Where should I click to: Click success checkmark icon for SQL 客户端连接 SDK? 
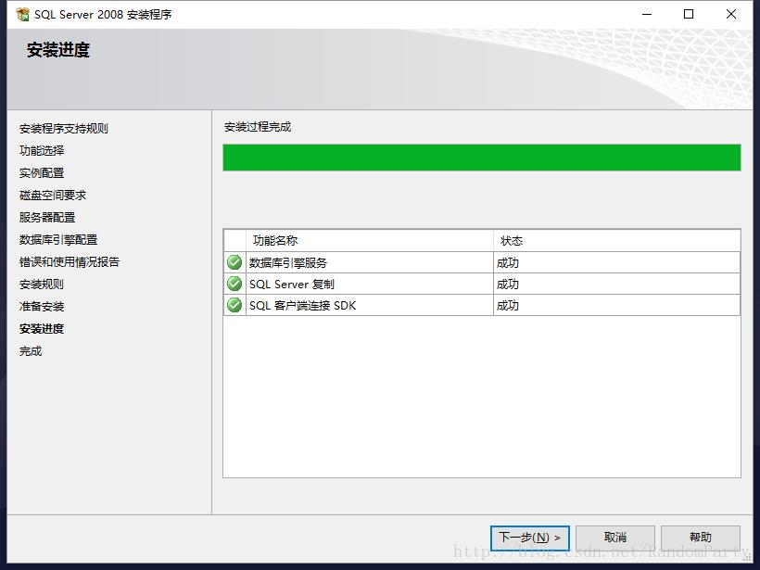tap(234, 305)
